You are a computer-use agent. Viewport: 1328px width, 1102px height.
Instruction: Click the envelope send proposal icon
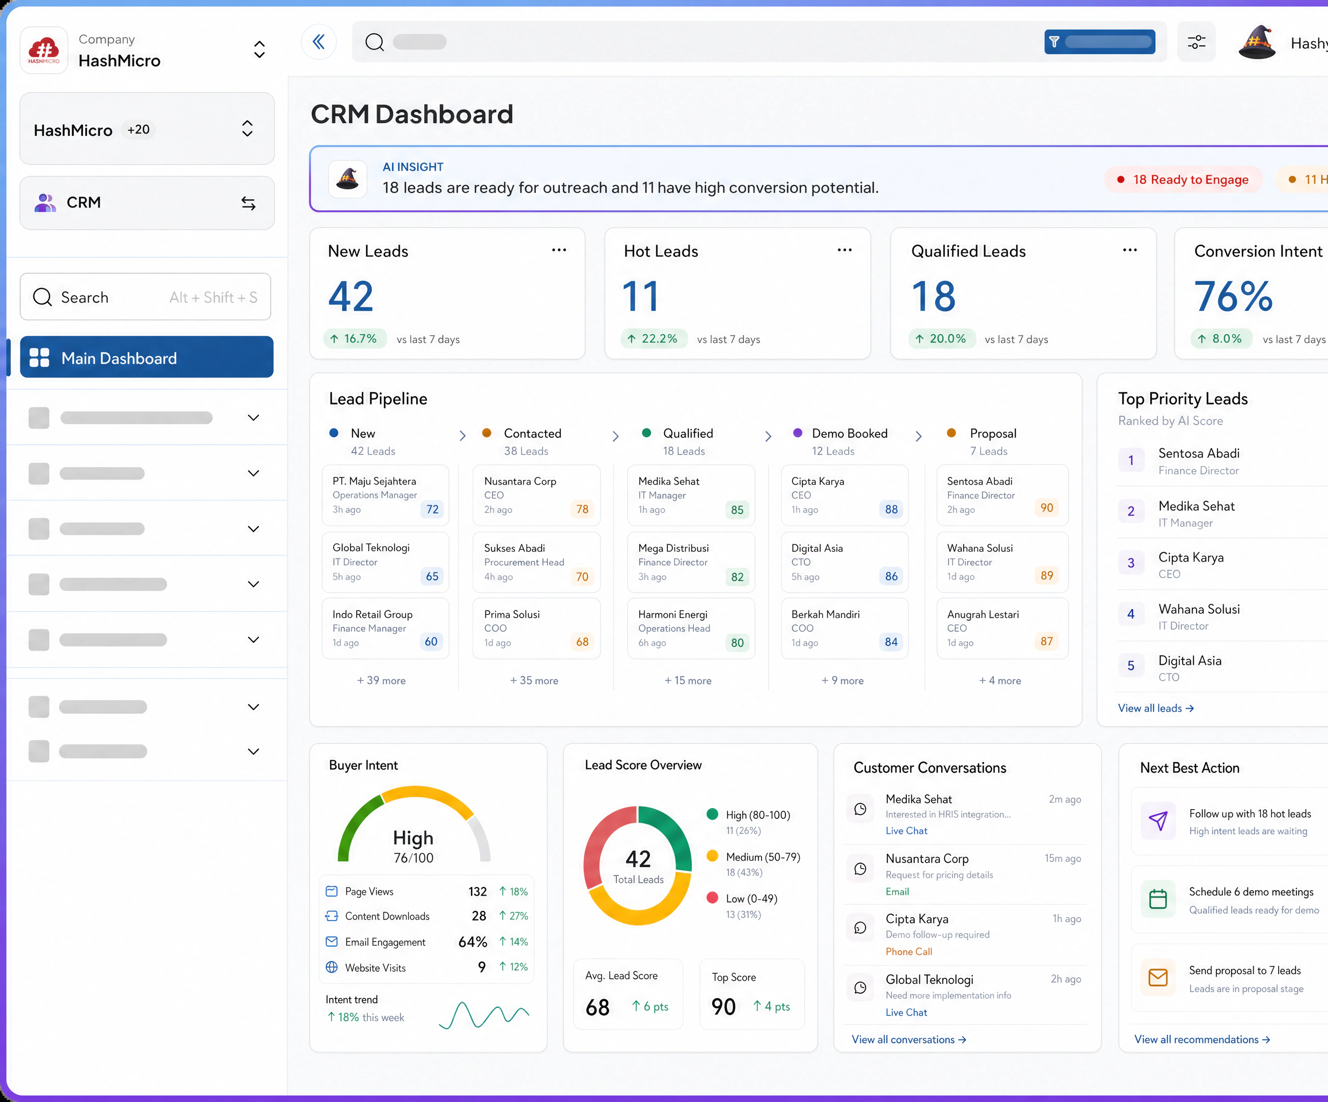point(1158,977)
